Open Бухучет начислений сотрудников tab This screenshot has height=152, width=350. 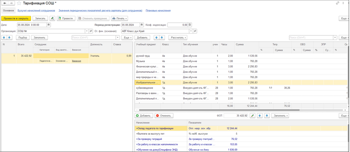point(36,11)
